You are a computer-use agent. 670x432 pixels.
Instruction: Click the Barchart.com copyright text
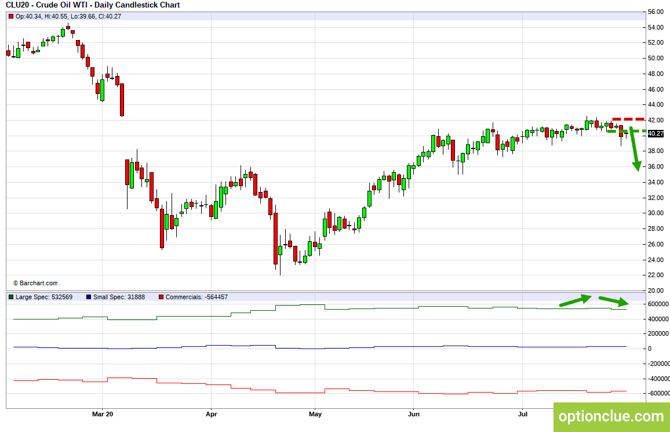(x=35, y=283)
